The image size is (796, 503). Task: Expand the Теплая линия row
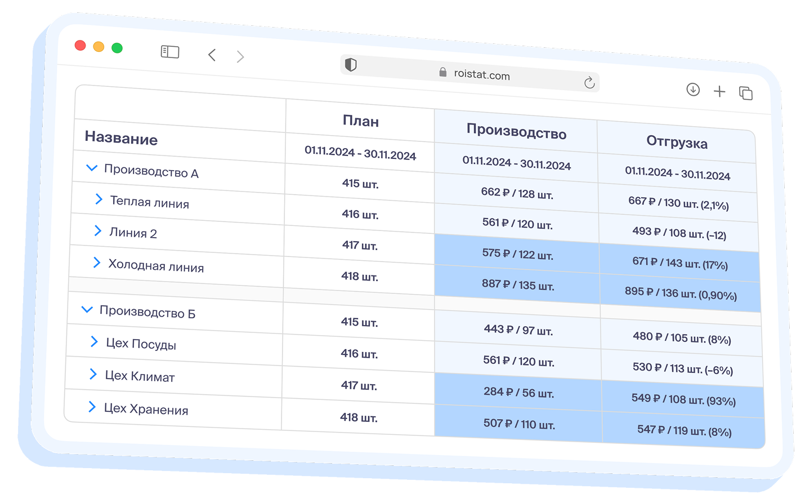99,199
